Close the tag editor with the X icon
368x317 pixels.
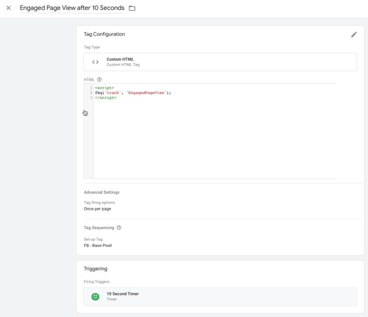point(9,8)
